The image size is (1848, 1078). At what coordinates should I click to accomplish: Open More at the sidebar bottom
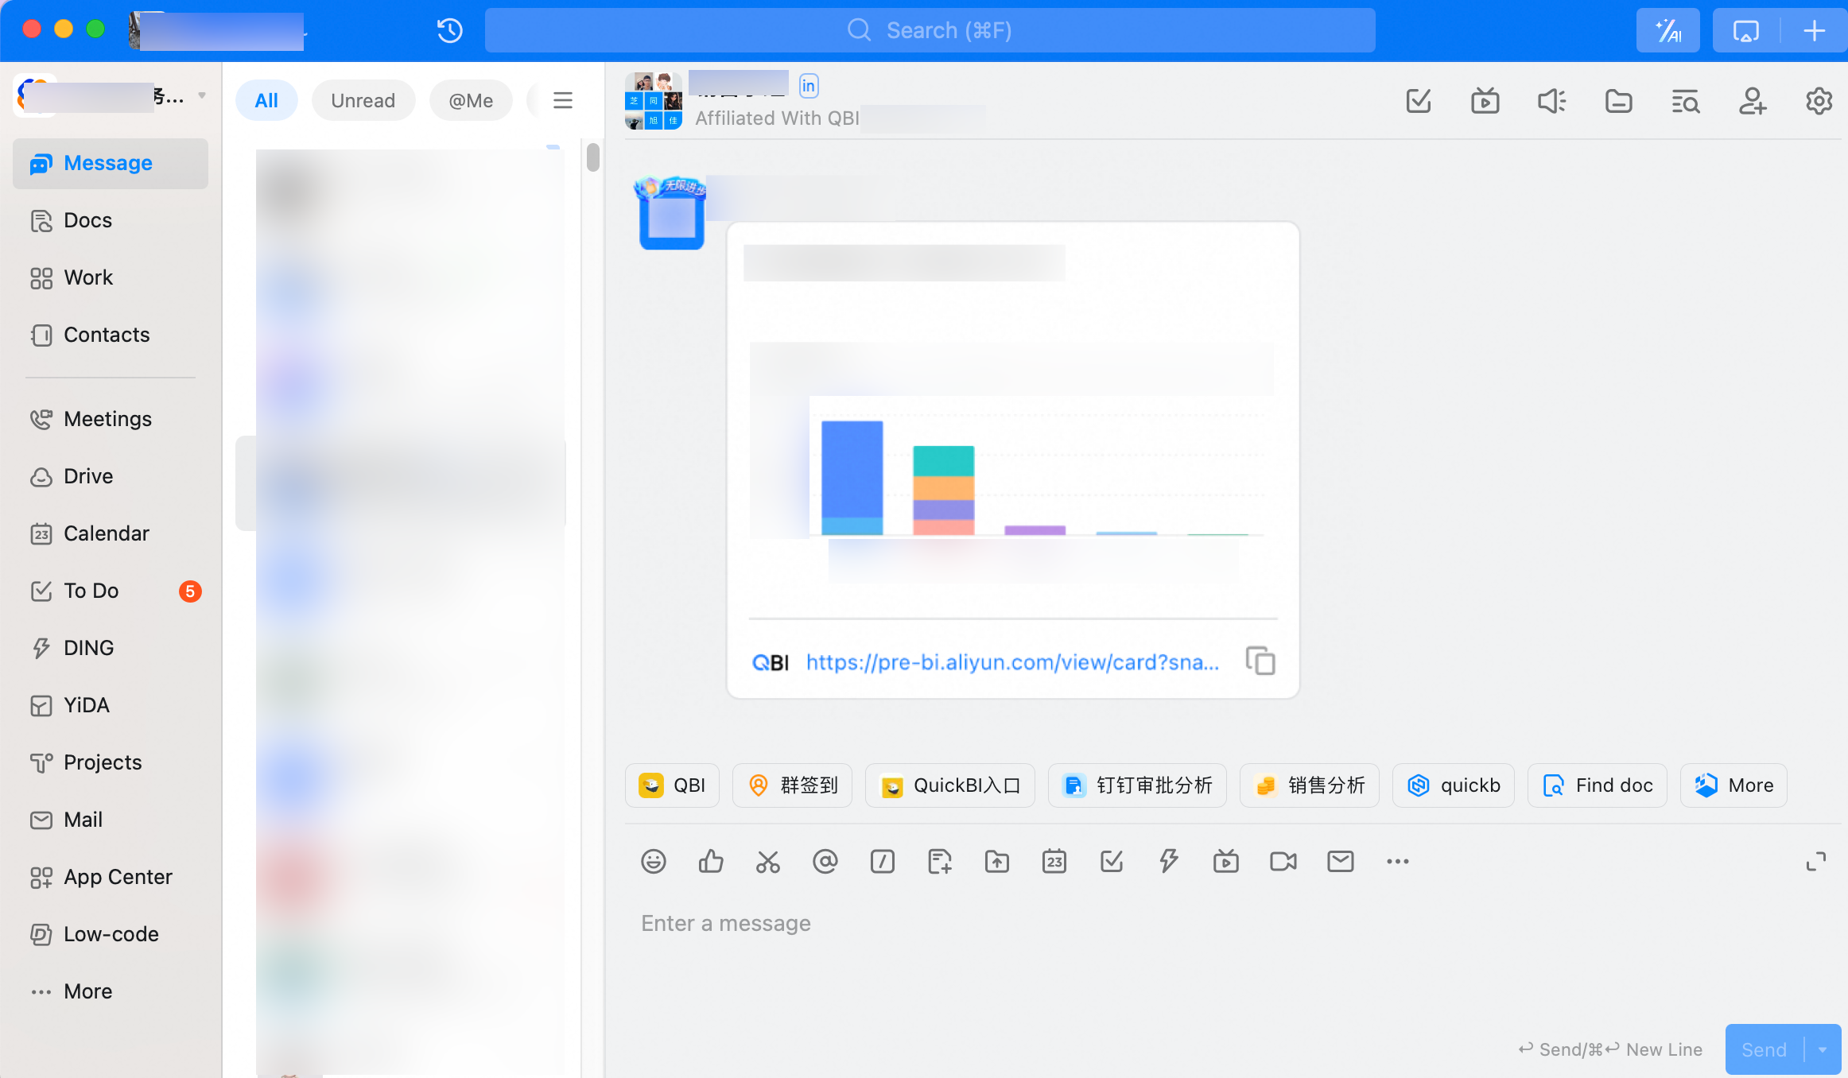[x=111, y=991]
